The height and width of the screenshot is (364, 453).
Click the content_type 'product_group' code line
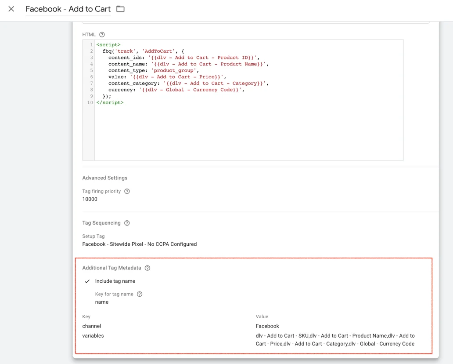coord(154,70)
